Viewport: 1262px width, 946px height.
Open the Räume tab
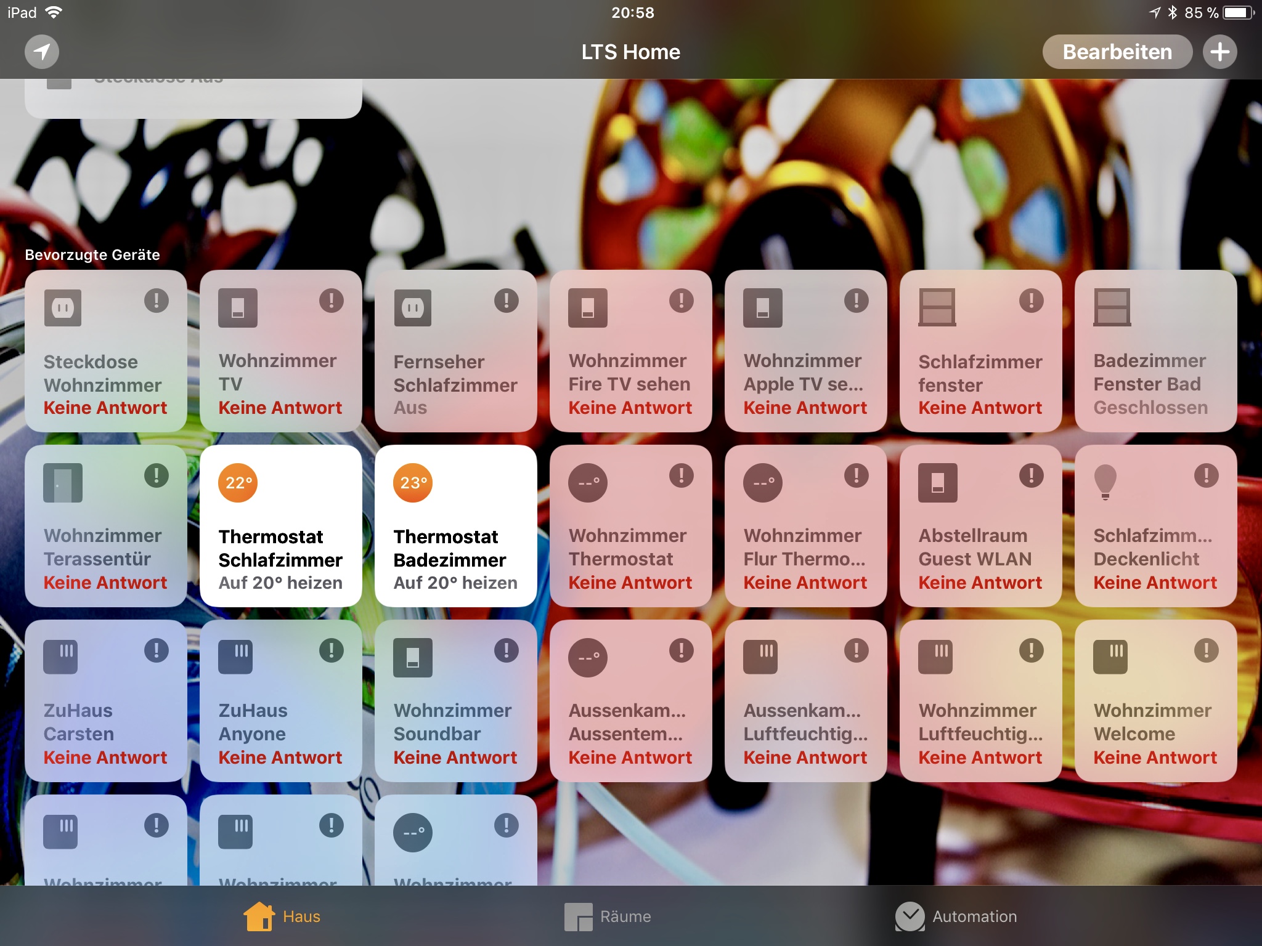point(608,916)
